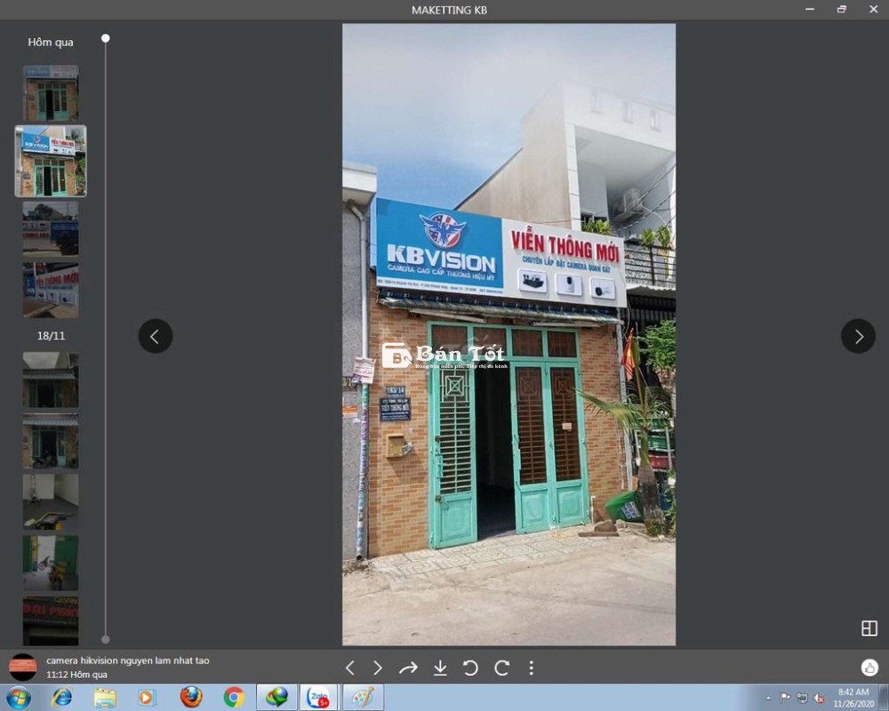Click the top dot of timeline scrollbar

106,38
